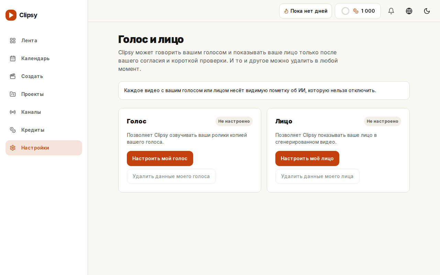440x275 pixels.
Task: Open the Лента feed icon
Action: click(x=13, y=41)
